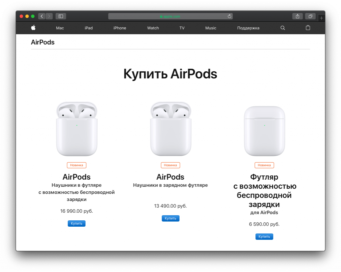
Task: Buy AirPods priced 16 990.00 руб.
Action: coord(77,223)
